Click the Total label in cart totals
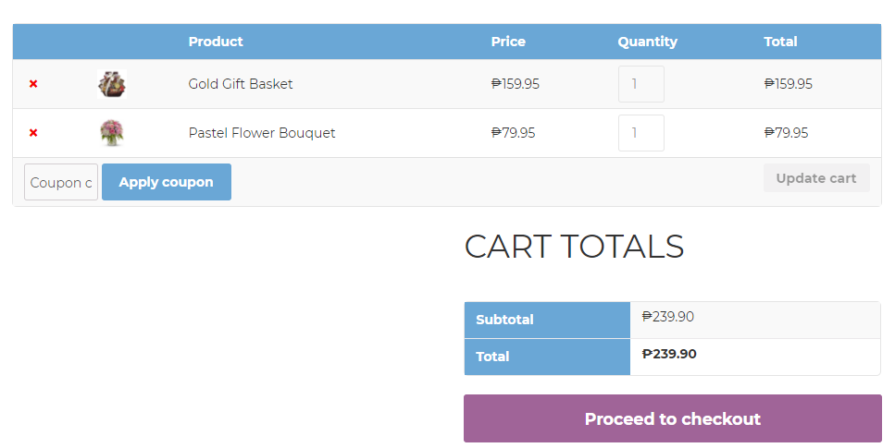This screenshot has width=895, height=448. (492, 357)
